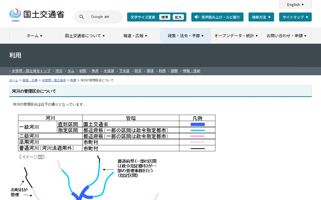The image size is (321, 200).
Task: Click the arrow icon beside 検索方法
Action: point(270,17)
